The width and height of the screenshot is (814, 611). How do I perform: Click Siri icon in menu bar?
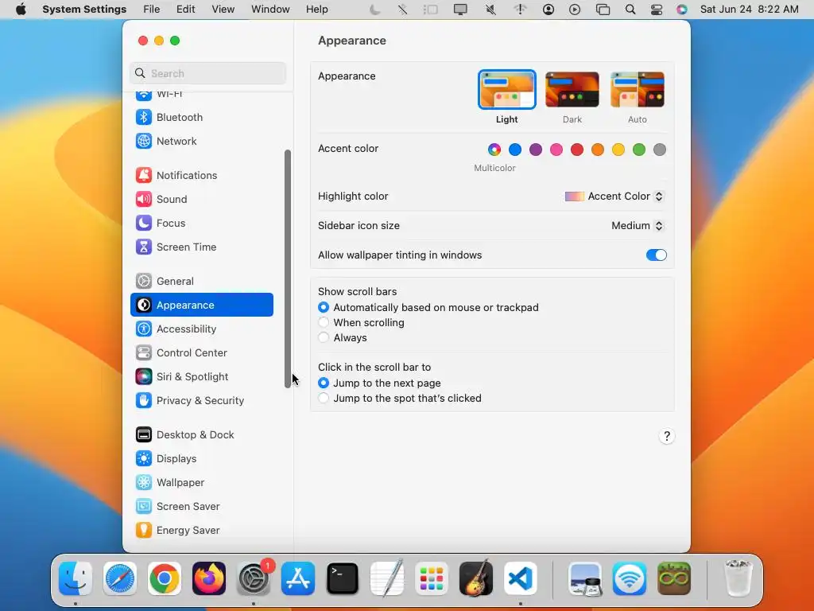click(x=682, y=10)
